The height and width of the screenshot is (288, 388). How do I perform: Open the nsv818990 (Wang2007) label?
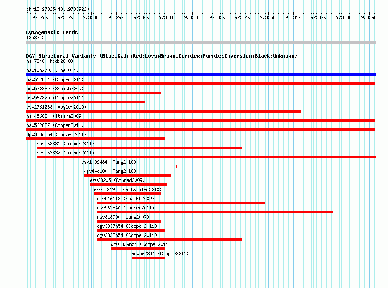click(x=123, y=217)
